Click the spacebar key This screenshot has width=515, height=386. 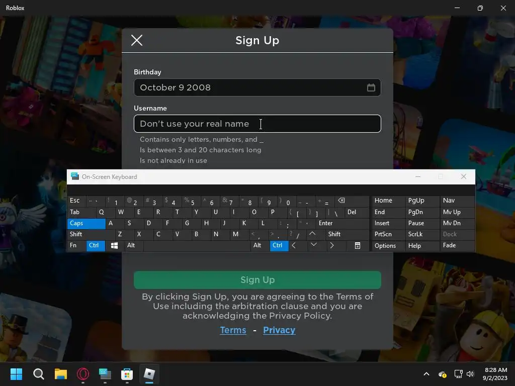pyautogui.click(x=197, y=245)
